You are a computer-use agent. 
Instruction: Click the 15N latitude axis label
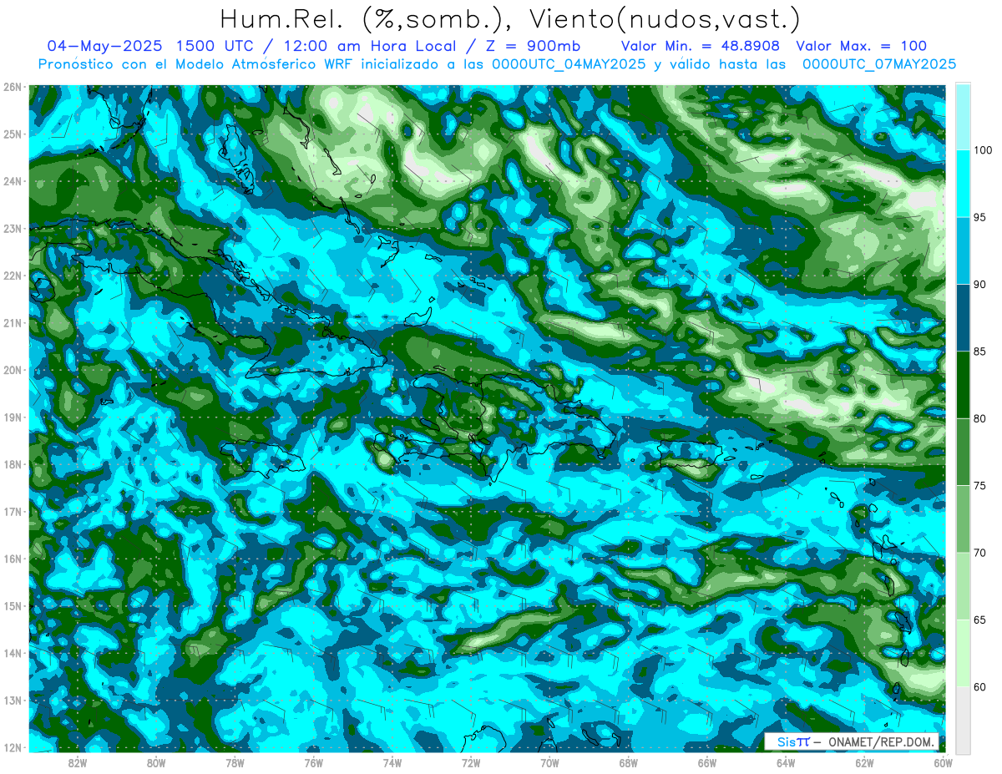12,605
